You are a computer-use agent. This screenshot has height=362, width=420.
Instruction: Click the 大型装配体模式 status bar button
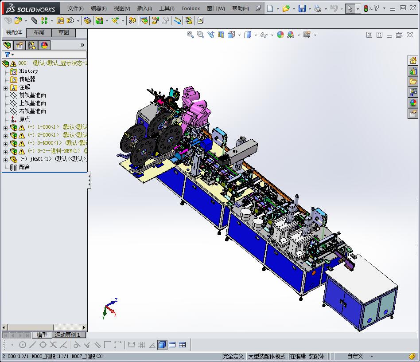267,356
